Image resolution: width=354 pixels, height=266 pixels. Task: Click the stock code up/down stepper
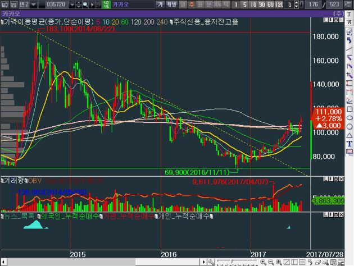[79, 4]
